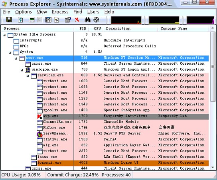Image resolution: width=217 pixels, height=180 pixels.
Task: Click the icon next to alg.exe
Action: pyautogui.click(x=40, y=146)
